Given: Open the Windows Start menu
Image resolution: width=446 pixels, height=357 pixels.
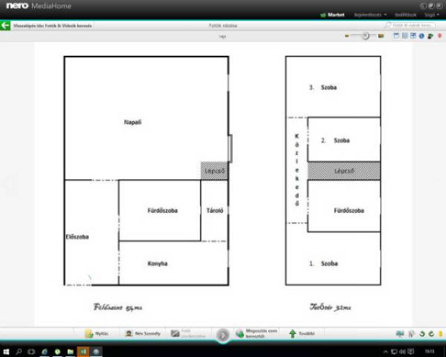Looking at the screenshot, I should [x=6, y=351].
